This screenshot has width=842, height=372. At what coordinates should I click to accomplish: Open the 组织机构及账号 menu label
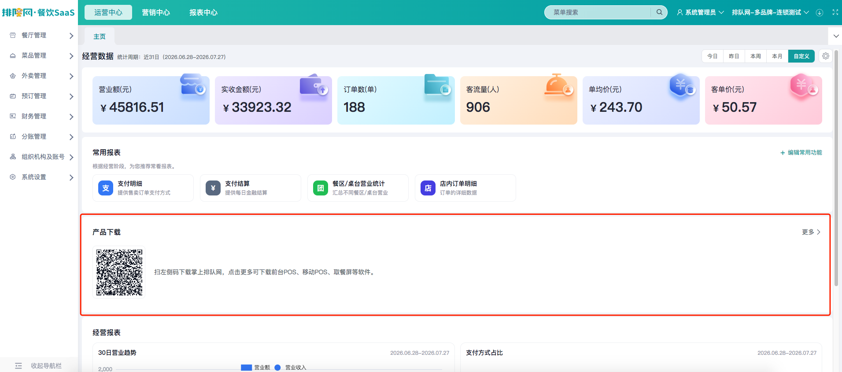coord(43,157)
